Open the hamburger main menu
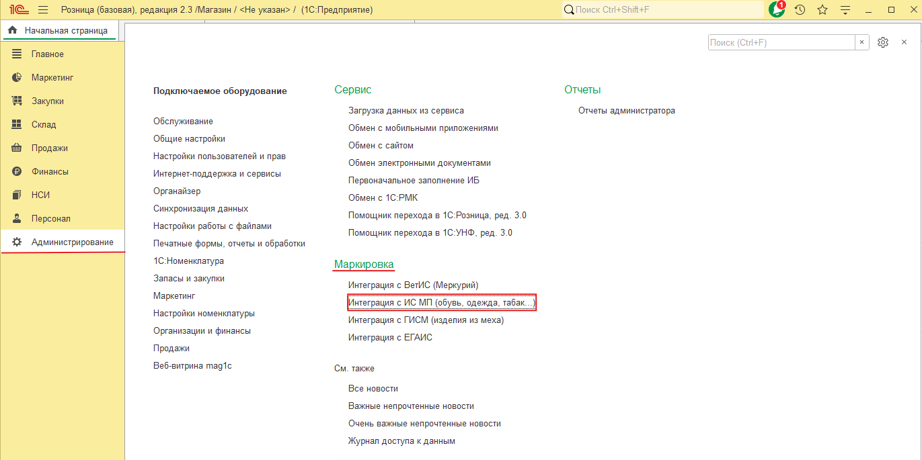Image resolution: width=922 pixels, height=460 pixels. [x=43, y=10]
